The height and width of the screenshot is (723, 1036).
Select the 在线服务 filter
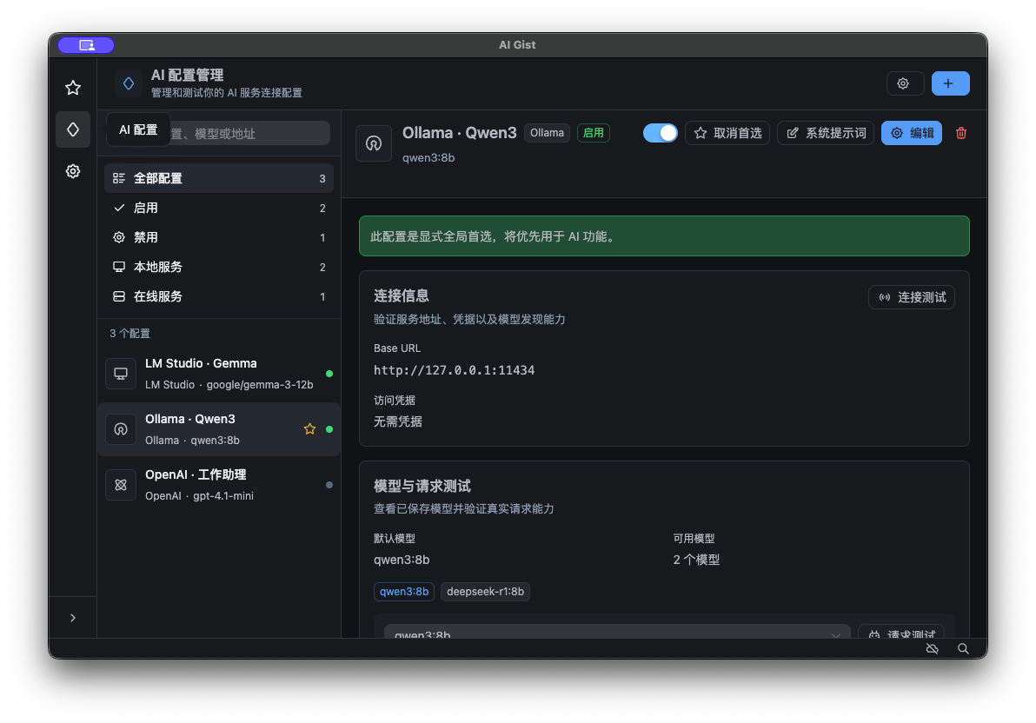coord(219,296)
